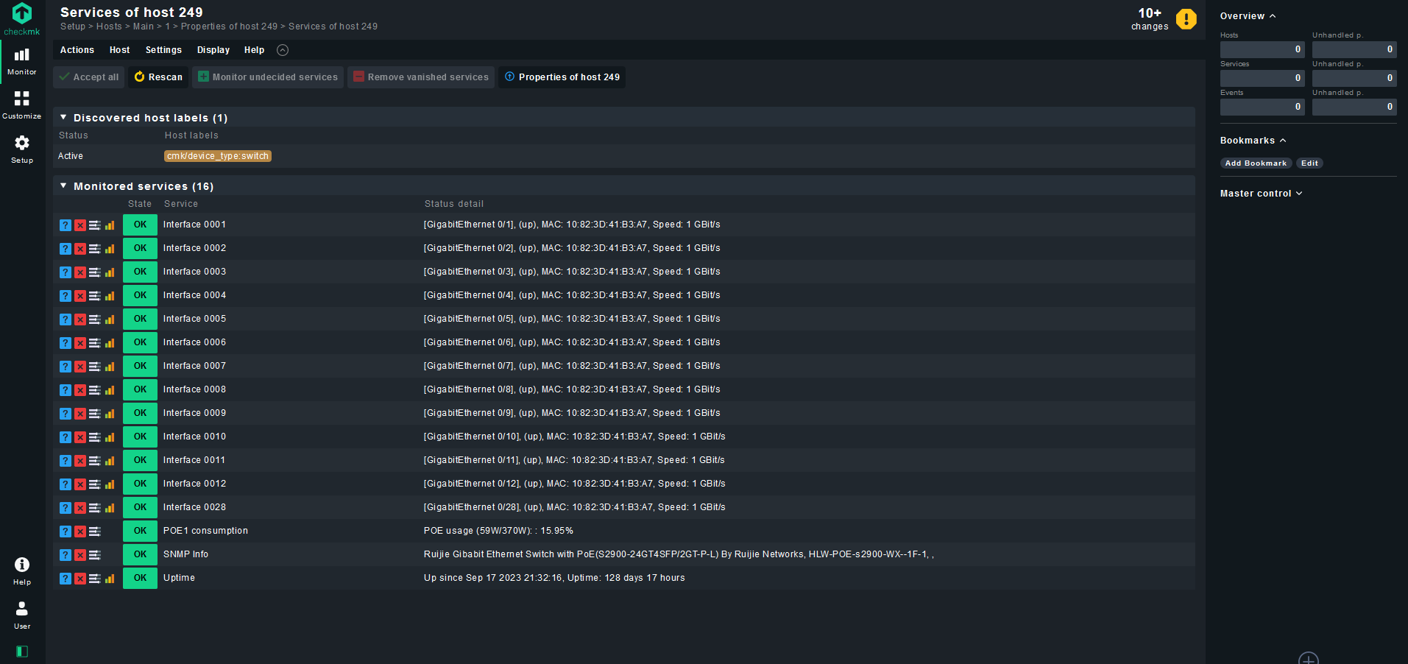Open Properties of host 249

point(562,77)
